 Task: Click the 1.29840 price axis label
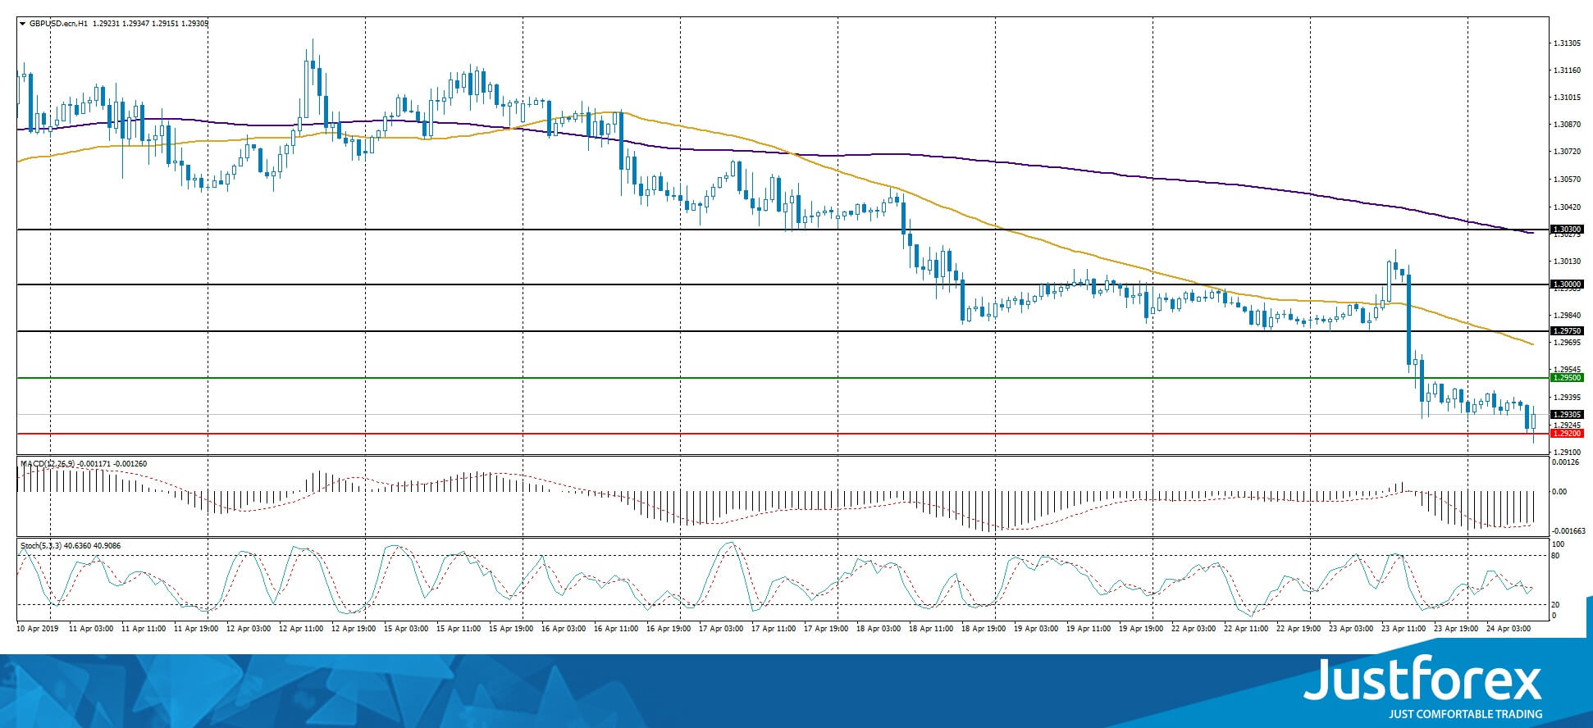pyautogui.click(x=1568, y=316)
